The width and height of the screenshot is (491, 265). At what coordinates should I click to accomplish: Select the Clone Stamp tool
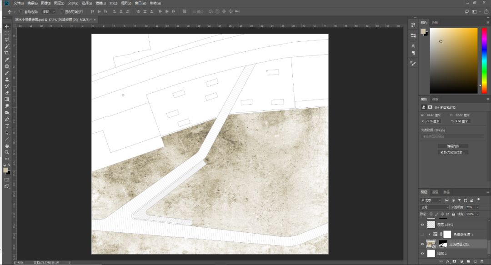[7, 80]
